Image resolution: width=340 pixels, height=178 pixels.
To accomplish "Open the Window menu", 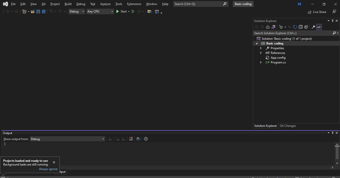I will pos(152,4).
